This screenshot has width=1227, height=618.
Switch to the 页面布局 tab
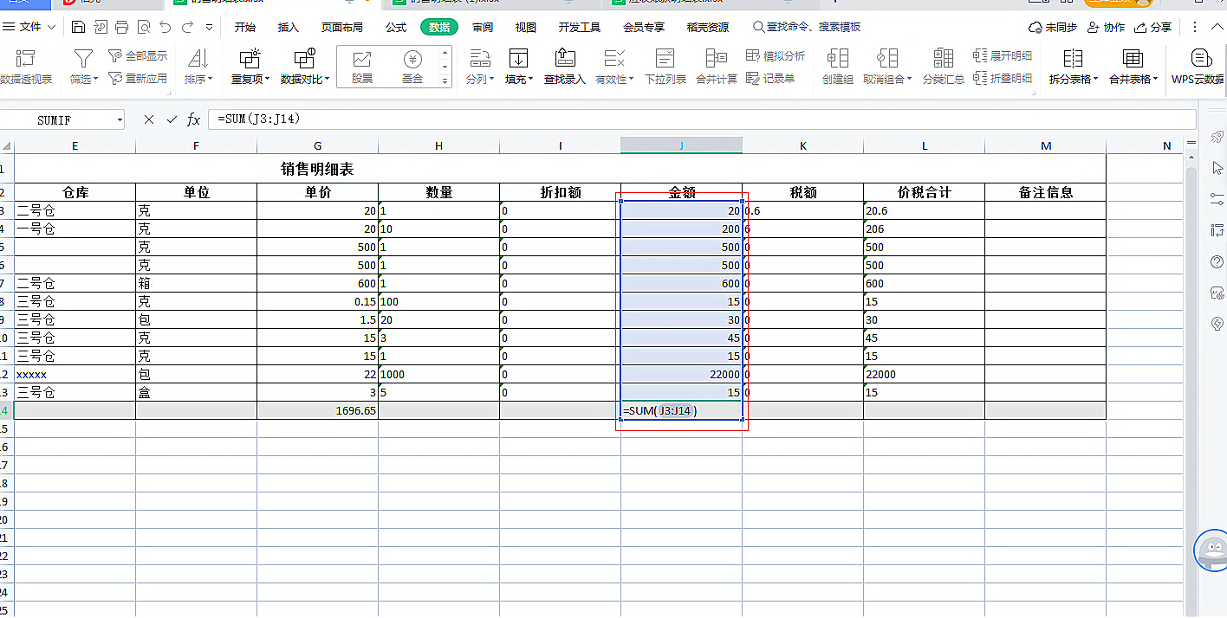[x=342, y=28]
